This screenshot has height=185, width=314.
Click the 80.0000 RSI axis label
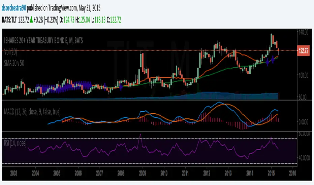pos(304,134)
